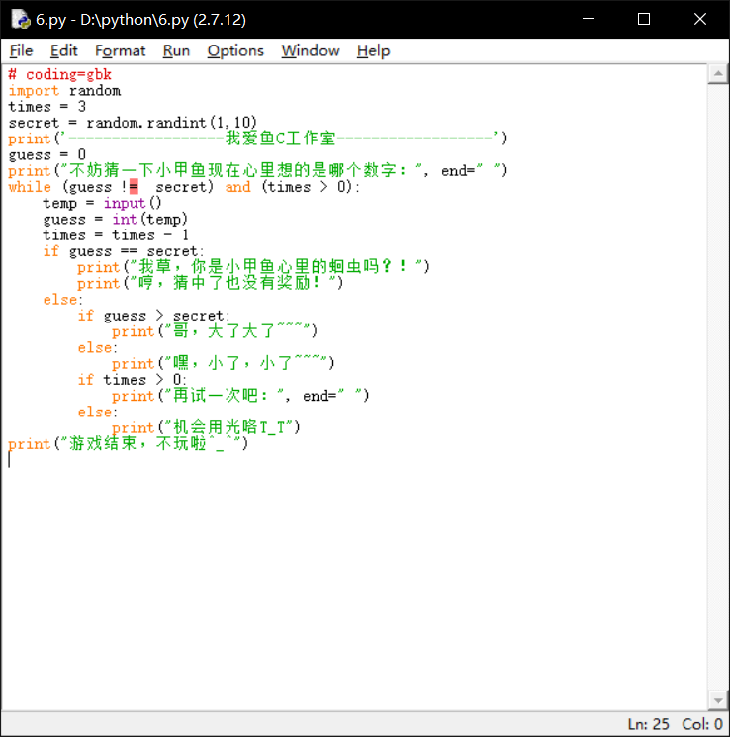Open the Options menu
The width and height of the screenshot is (730, 737).
tap(235, 50)
